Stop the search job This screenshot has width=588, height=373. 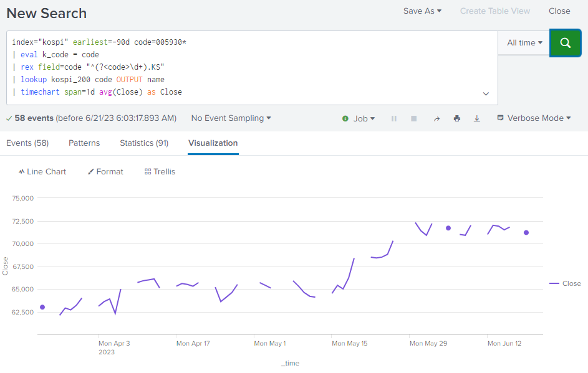point(413,118)
